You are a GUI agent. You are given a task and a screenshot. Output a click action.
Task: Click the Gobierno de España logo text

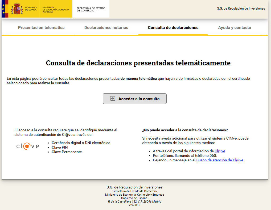pyautogui.click(x=31, y=9)
